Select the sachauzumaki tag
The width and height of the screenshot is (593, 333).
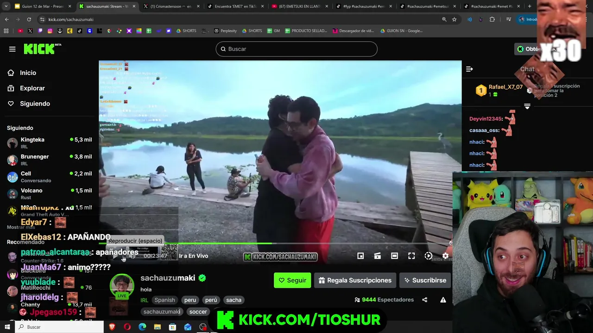tap(162, 312)
